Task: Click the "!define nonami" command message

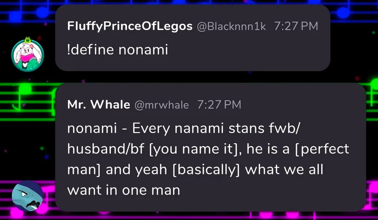Action: point(118,50)
